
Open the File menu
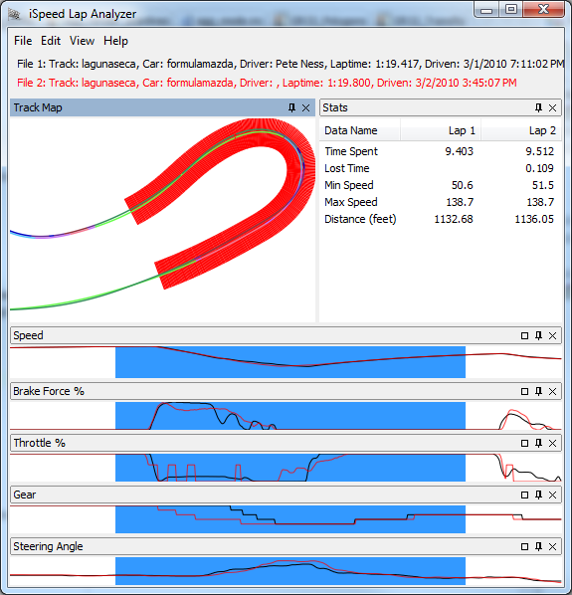pyautogui.click(x=23, y=41)
